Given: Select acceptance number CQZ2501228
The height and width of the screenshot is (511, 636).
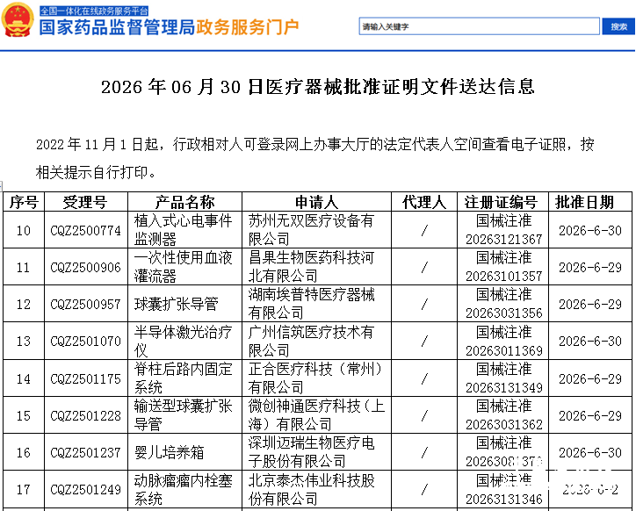Looking at the screenshot, I should coord(85,415).
